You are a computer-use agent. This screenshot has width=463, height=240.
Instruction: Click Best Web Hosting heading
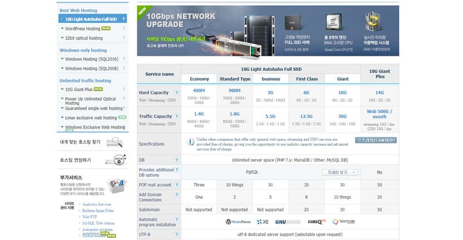78,11
